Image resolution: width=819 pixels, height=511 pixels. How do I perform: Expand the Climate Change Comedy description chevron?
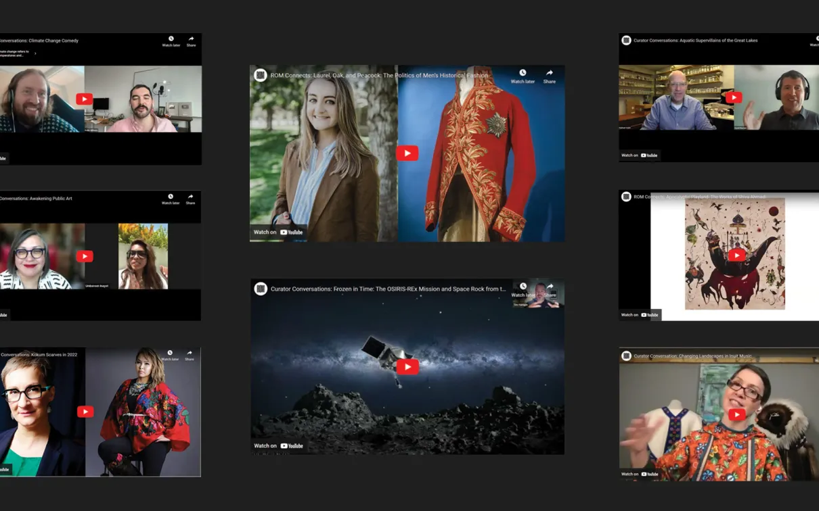coord(35,53)
